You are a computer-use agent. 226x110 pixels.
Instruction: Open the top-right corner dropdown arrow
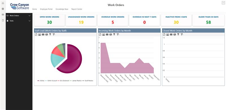click(x=223, y=3)
